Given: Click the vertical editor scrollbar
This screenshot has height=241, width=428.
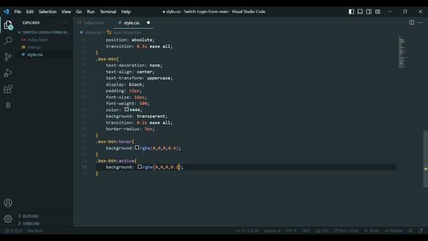Looking at the screenshot, I should [x=425, y=159].
